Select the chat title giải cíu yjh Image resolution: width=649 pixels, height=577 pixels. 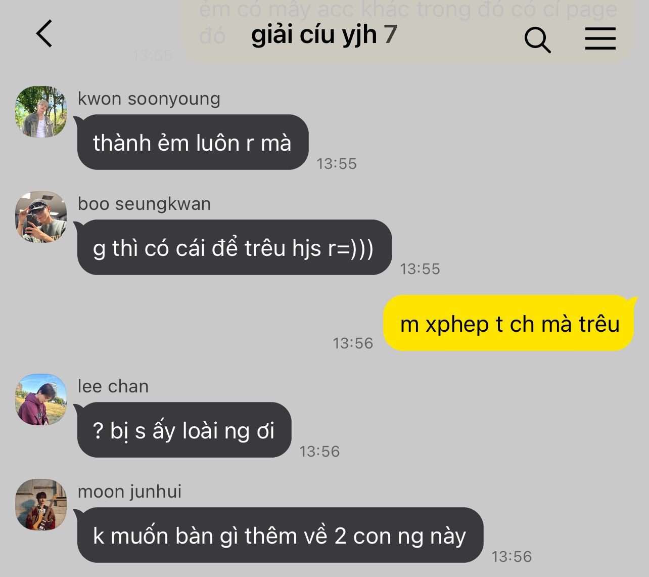[x=314, y=35]
